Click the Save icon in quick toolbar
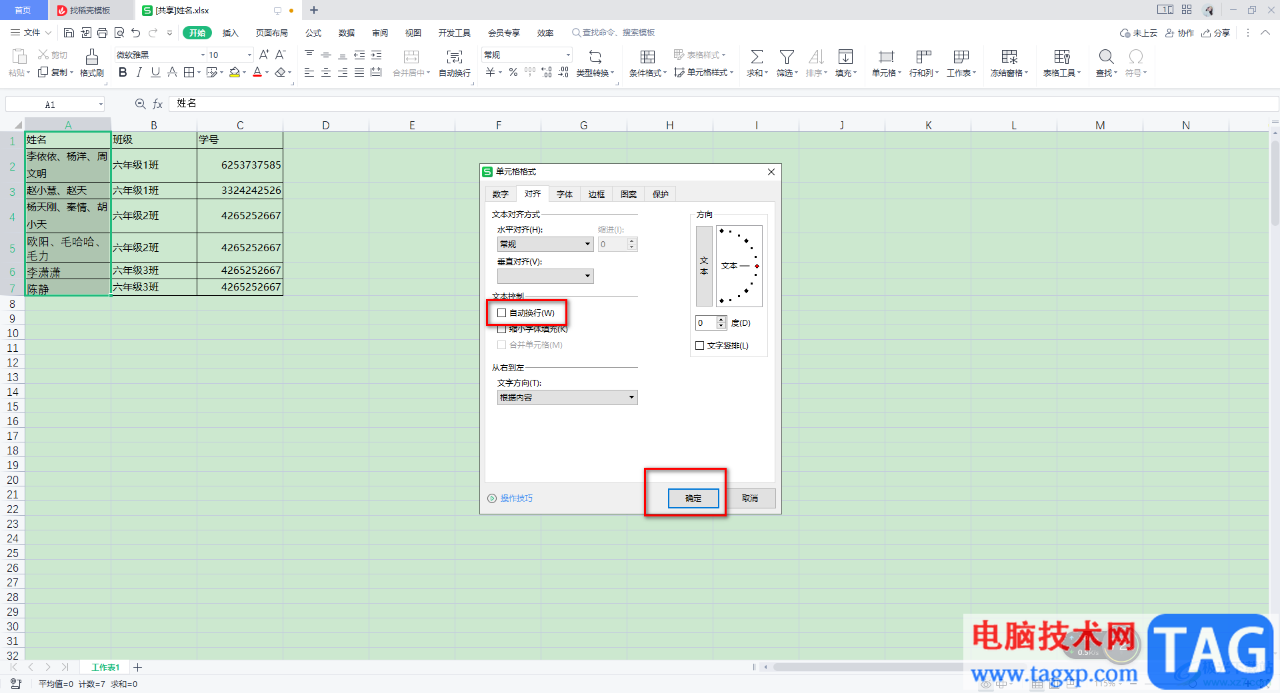 (x=69, y=33)
